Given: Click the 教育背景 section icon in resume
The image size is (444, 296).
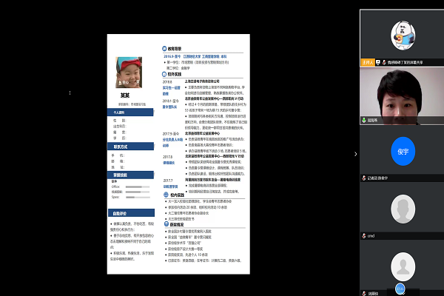Looking at the screenshot, I should 164,48.
